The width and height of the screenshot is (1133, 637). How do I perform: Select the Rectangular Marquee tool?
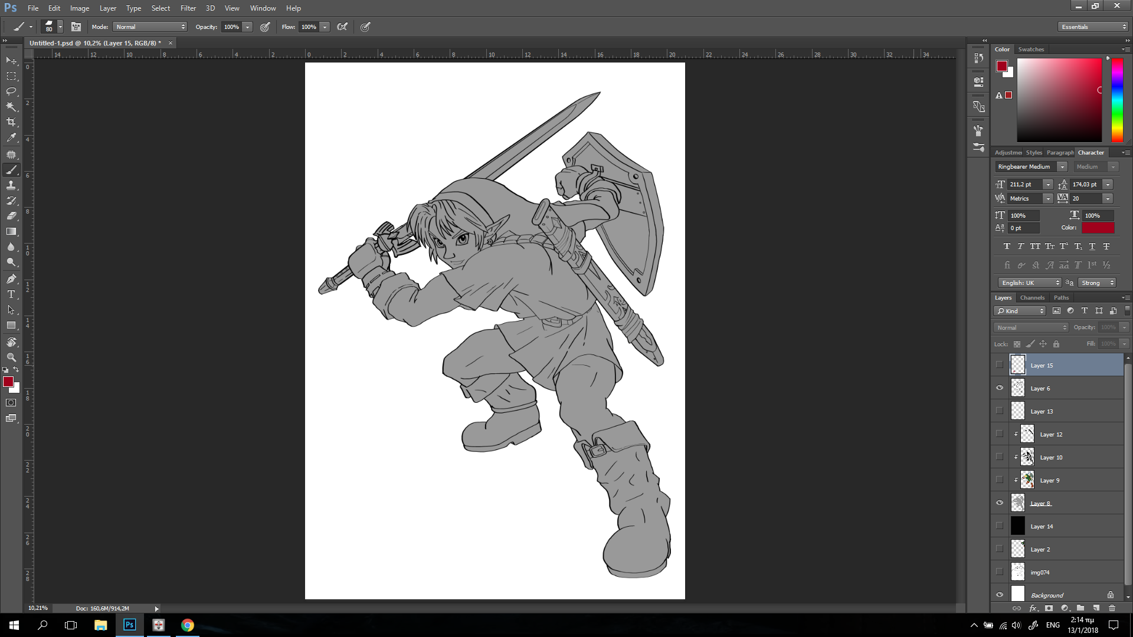(11, 76)
